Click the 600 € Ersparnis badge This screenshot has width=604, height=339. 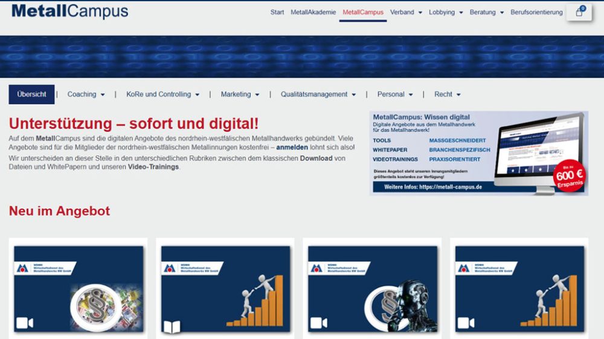570,176
